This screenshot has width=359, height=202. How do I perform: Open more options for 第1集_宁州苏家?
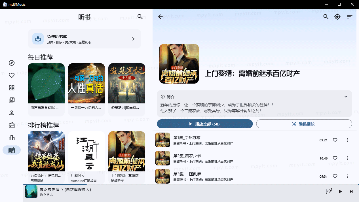pyautogui.click(x=348, y=140)
